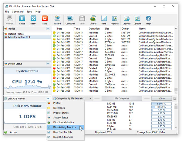The width and height of the screenshot is (182, 142).
Task: Click the green Active status indicator
Action: [6, 132]
